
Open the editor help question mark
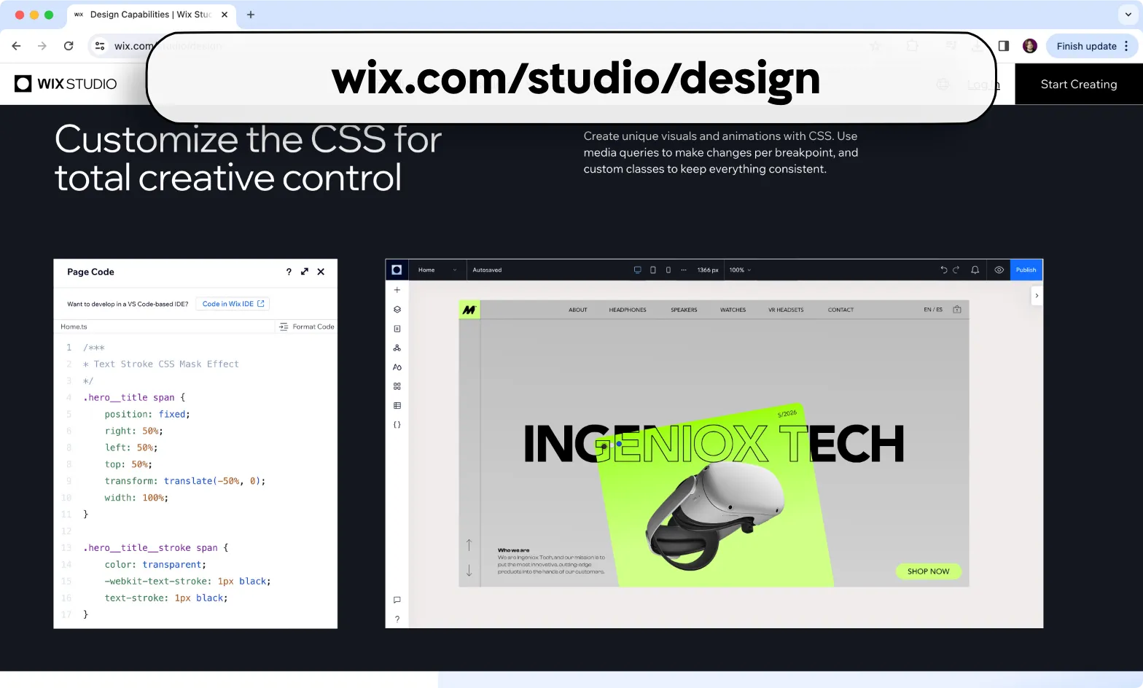pos(397,619)
